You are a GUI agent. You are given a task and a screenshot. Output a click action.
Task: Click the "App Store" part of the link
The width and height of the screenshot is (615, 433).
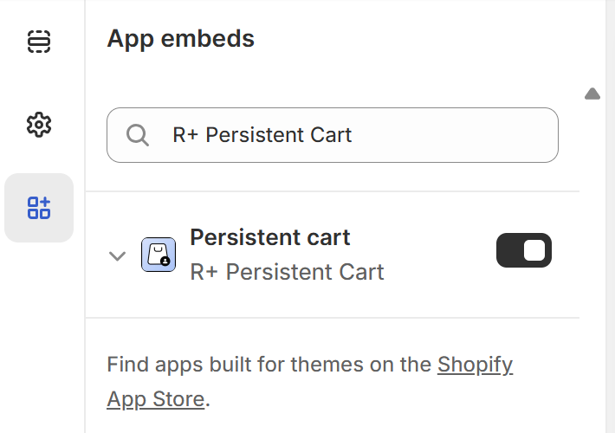click(156, 399)
